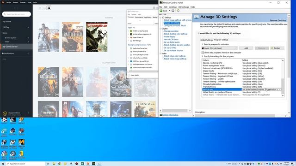The image size is (296, 166).
Task: Open 'Change resolution' task
Action: 171,31
